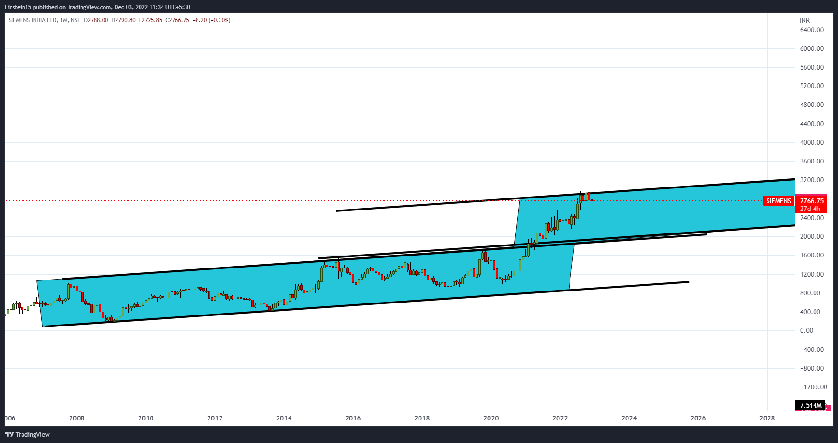Click the 2008 label on the time axis
The image size is (838, 443).
pos(77,418)
